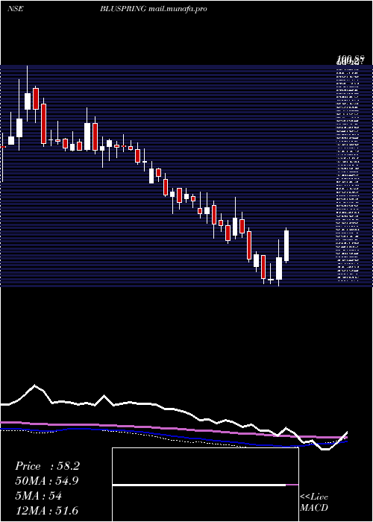Click the NSE exchange label

tap(15, 9)
